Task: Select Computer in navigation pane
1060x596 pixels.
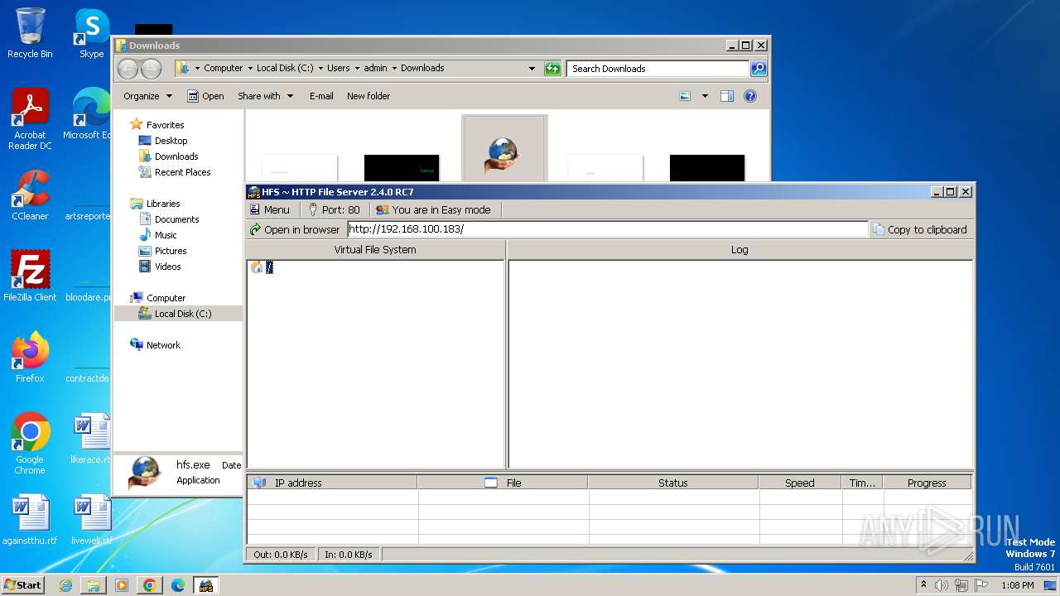Action: coord(166,298)
